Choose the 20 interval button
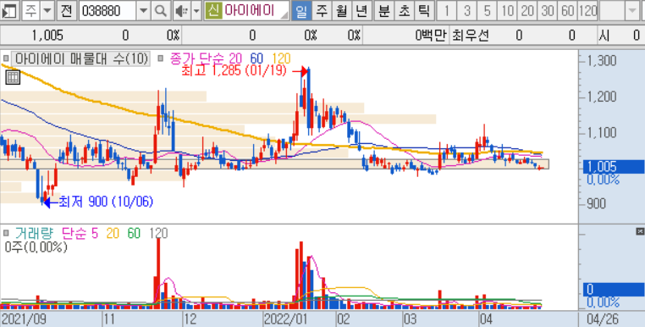This screenshot has height=327, width=645. [527, 11]
